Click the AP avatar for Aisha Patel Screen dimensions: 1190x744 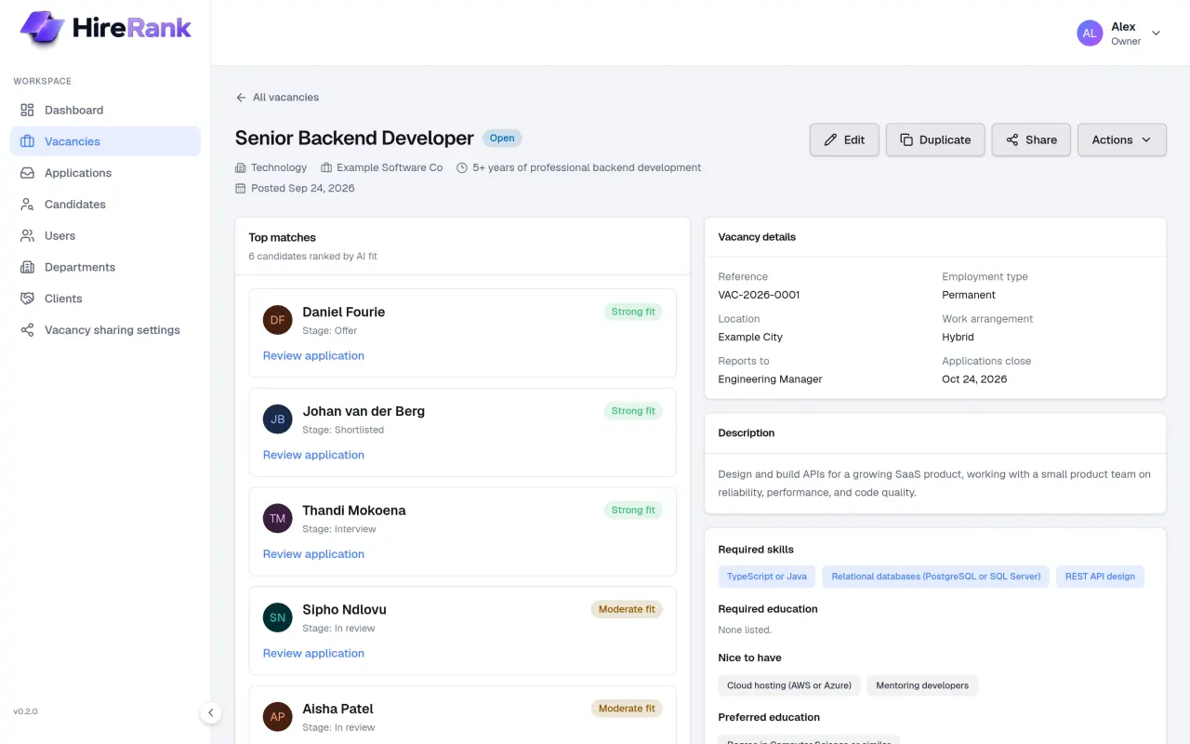(278, 717)
